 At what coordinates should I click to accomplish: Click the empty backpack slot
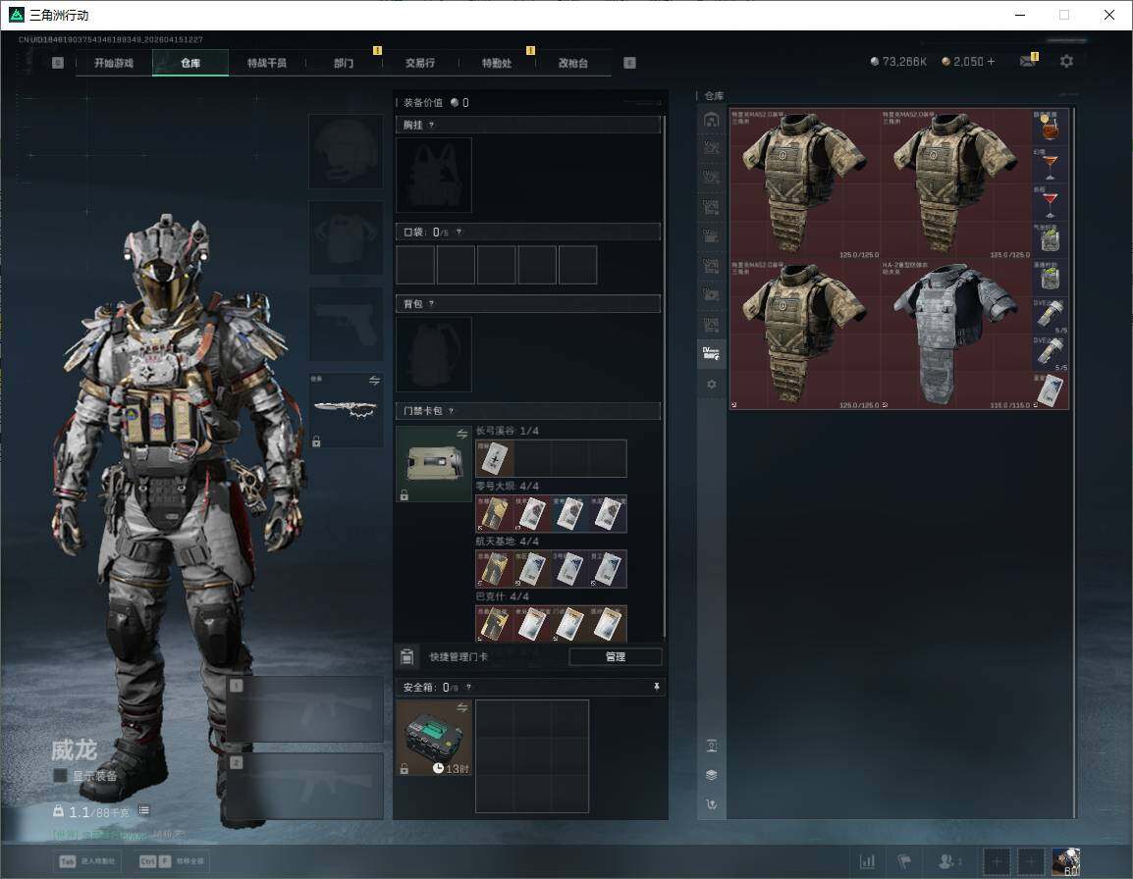[434, 354]
